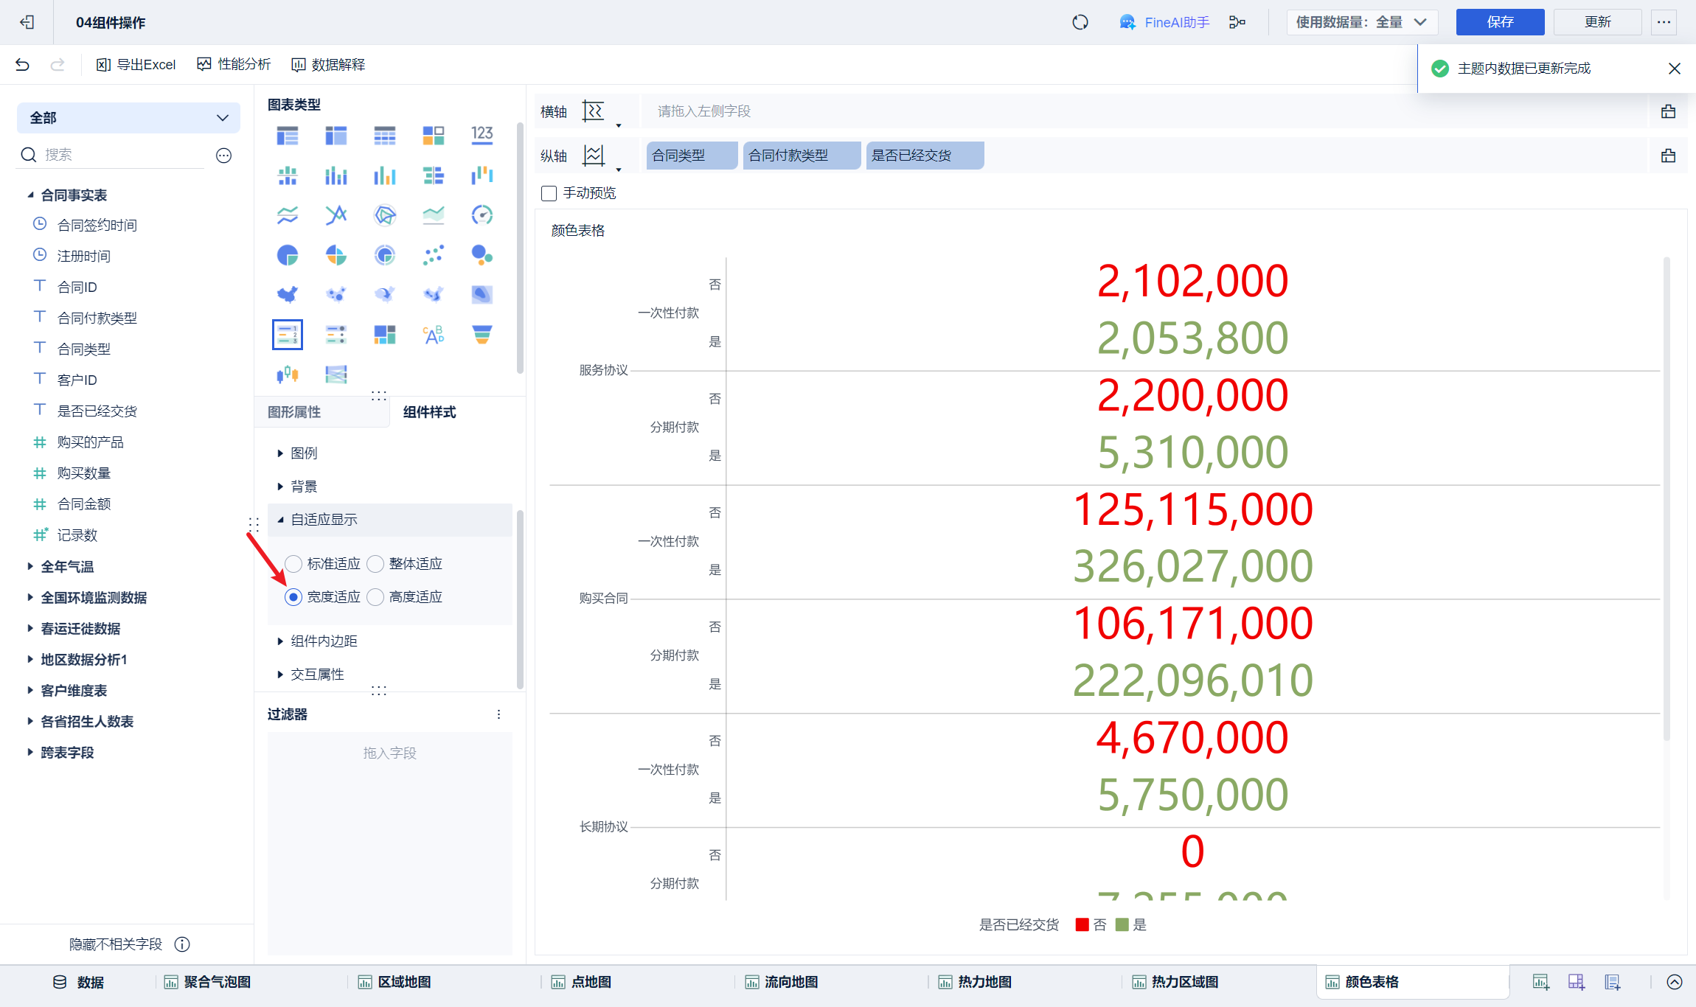Click the KPI 123 indicator card icon
1696x1007 pixels.
[x=482, y=135]
